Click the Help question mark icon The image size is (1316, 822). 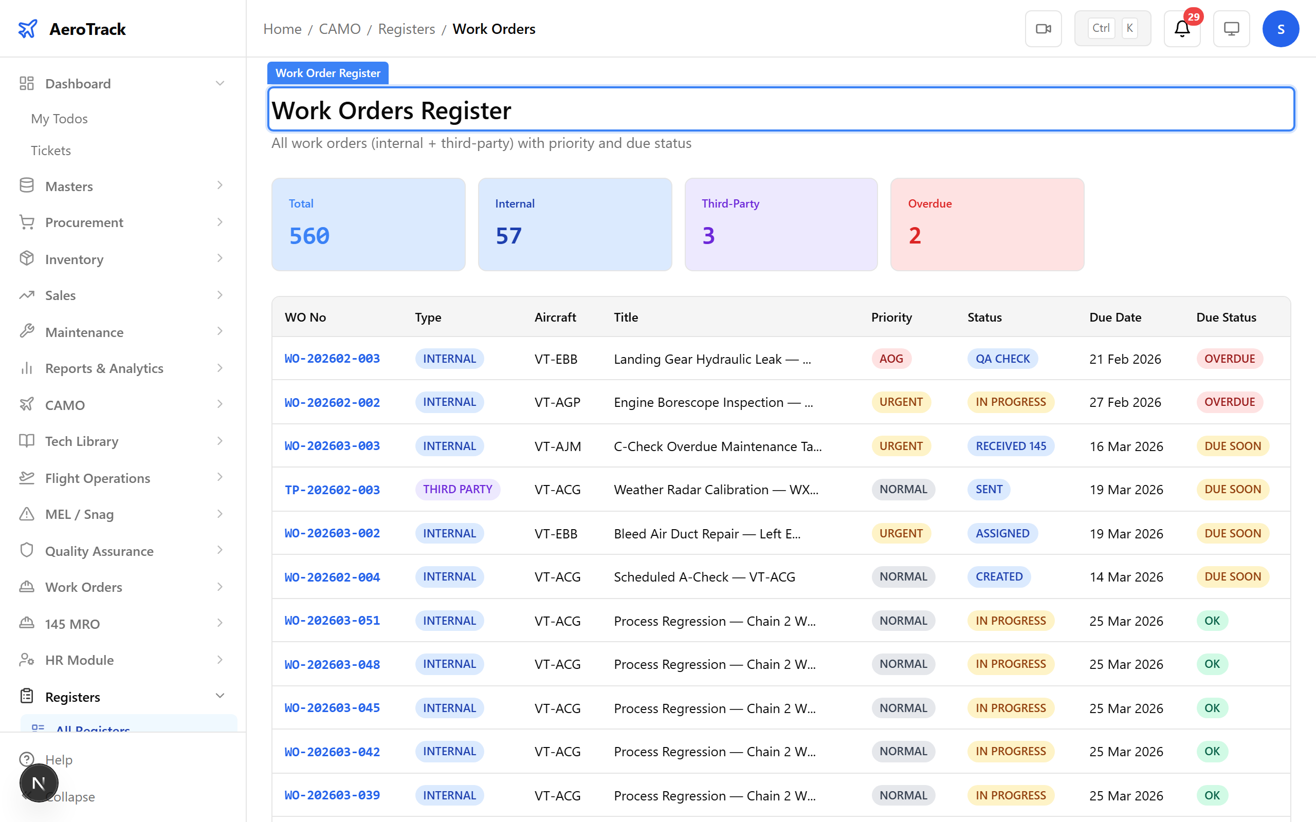point(27,759)
